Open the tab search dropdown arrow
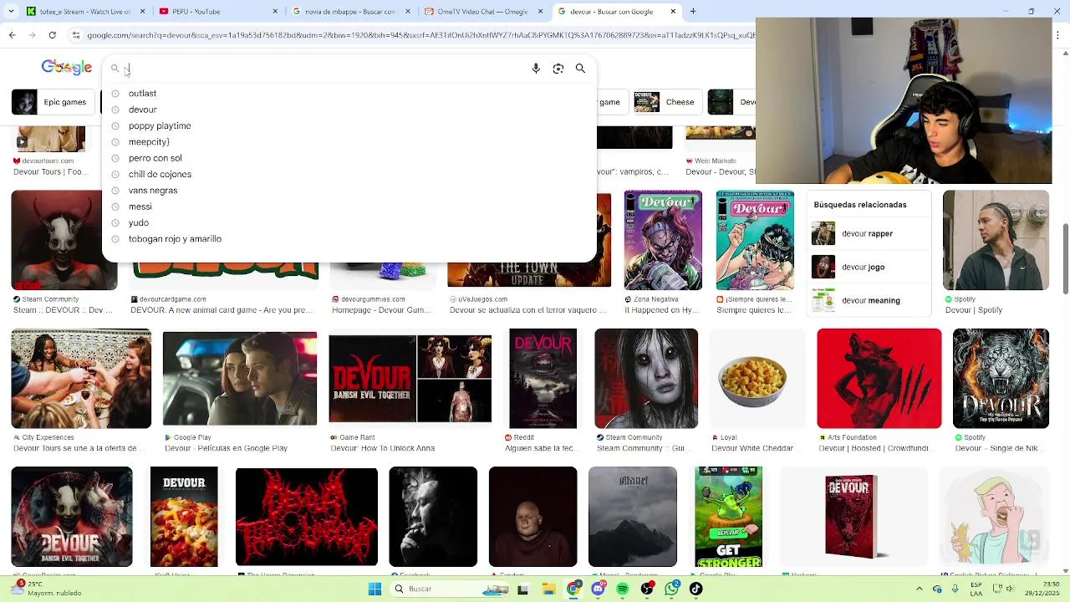 12,12
